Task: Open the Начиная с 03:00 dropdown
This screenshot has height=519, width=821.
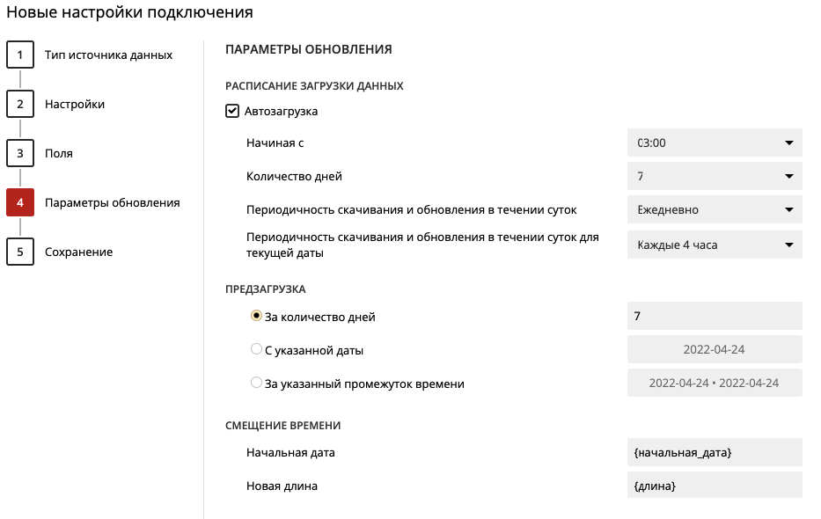Action: pyautogui.click(x=715, y=143)
